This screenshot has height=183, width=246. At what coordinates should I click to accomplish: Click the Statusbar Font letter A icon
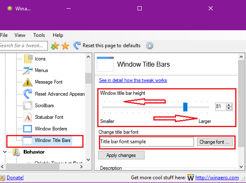click(27, 117)
